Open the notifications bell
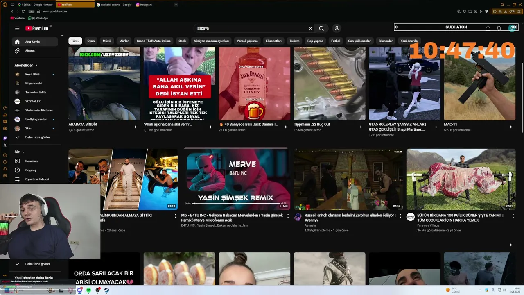This screenshot has height=295, width=524. pyautogui.click(x=499, y=28)
